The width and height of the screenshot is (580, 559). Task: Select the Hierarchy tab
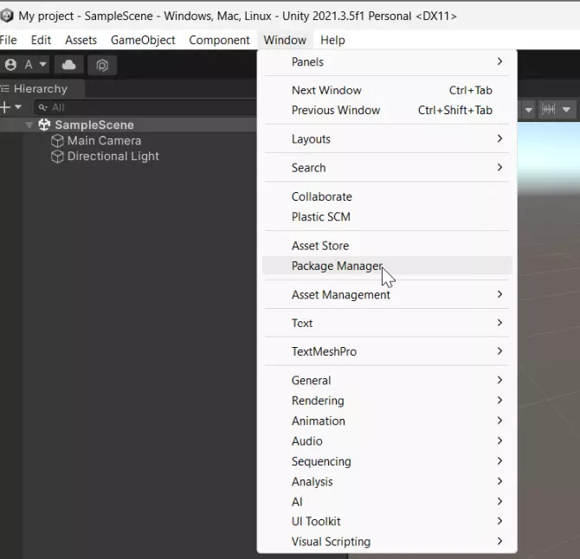[x=41, y=89]
